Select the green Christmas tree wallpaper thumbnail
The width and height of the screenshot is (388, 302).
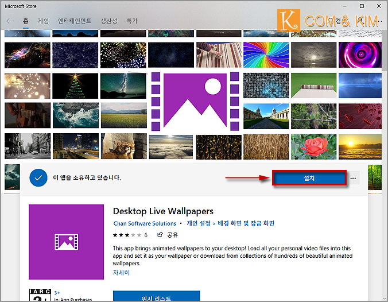pos(75,86)
